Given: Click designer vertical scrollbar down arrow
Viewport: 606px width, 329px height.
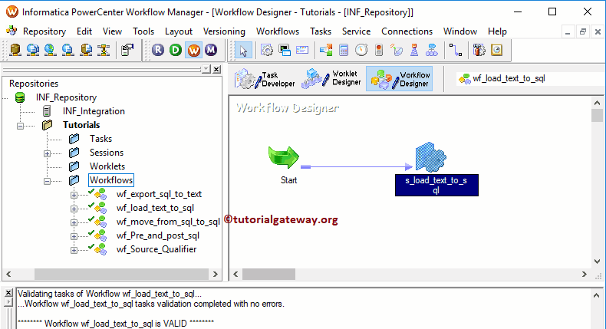Looking at the screenshot, I should [597, 262].
